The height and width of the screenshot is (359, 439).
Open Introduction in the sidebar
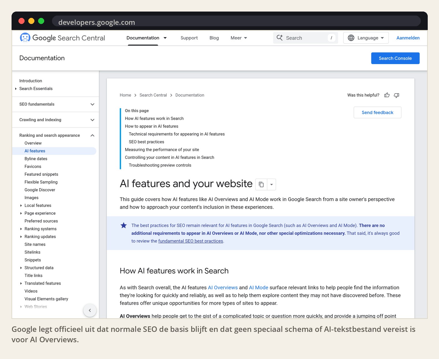click(x=31, y=81)
